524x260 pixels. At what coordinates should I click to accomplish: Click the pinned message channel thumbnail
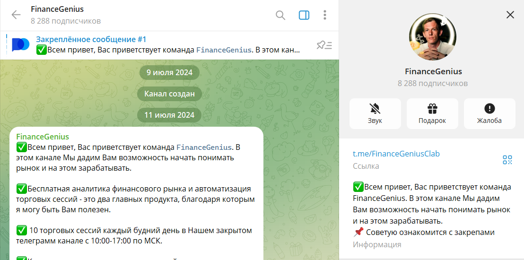coord(21,45)
